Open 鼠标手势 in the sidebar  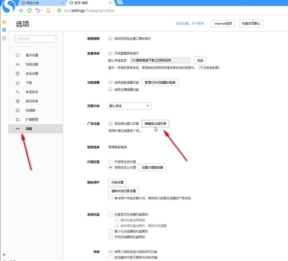click(x=35, y=101)
